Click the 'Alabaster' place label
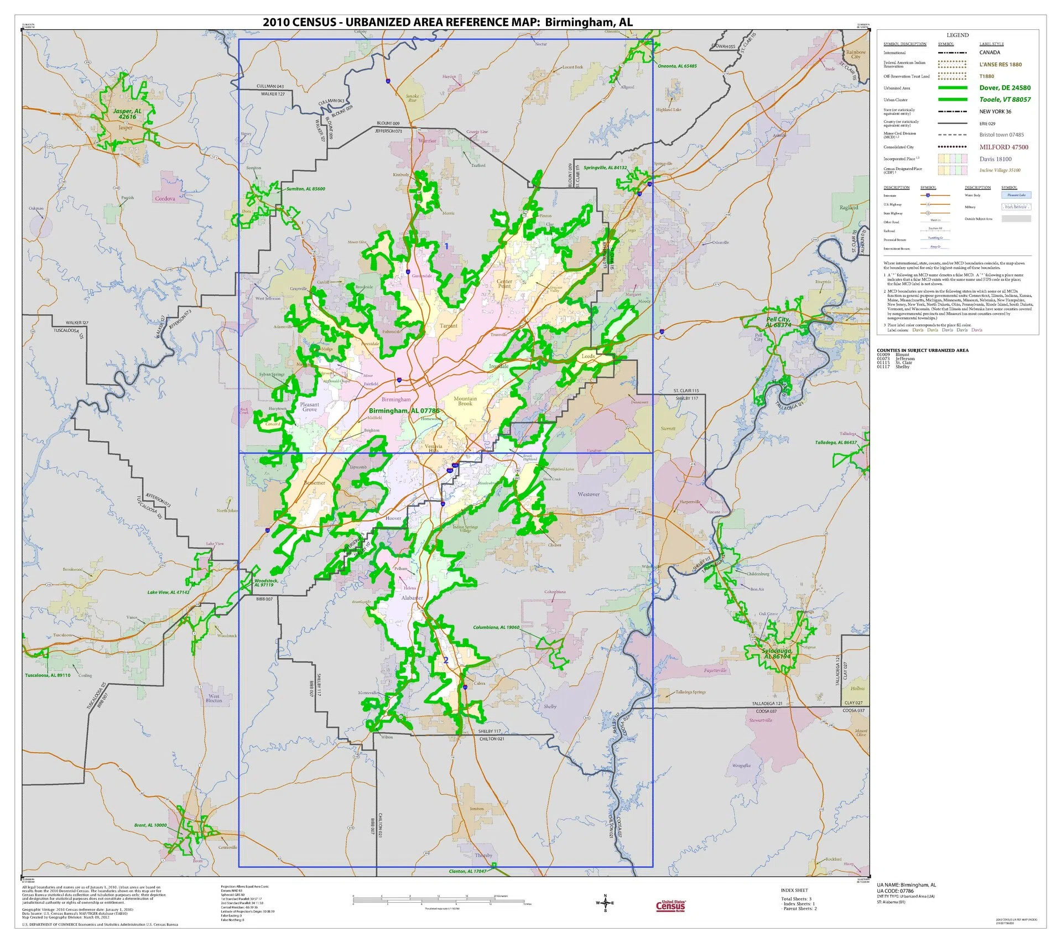This screenshot has width=1062, height=943. coord(412,598)
